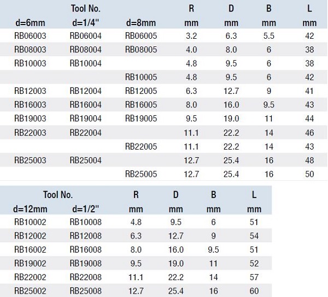This screenshot has height=297, width=328.
Task: Select the d=6mm column header
Action: pos(30,23)
